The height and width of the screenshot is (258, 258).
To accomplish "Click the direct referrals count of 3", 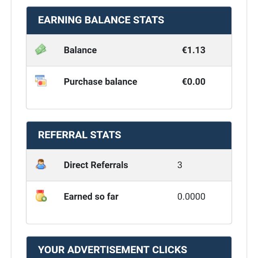I will point(180,165).
